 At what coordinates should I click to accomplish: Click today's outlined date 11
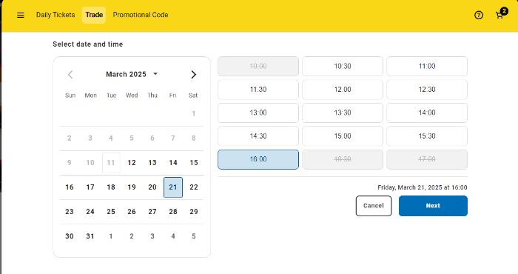click(111, 163)
